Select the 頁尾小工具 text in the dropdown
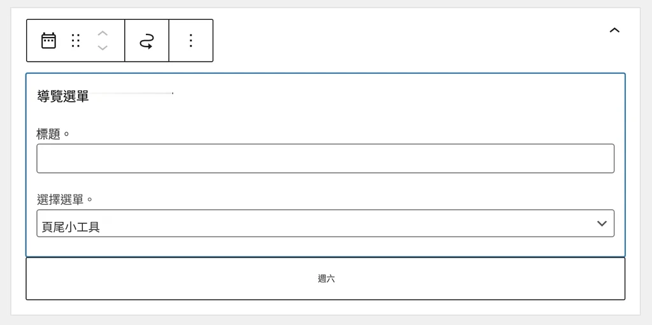Viewport: 652px width, 325px height. point(71,227)
